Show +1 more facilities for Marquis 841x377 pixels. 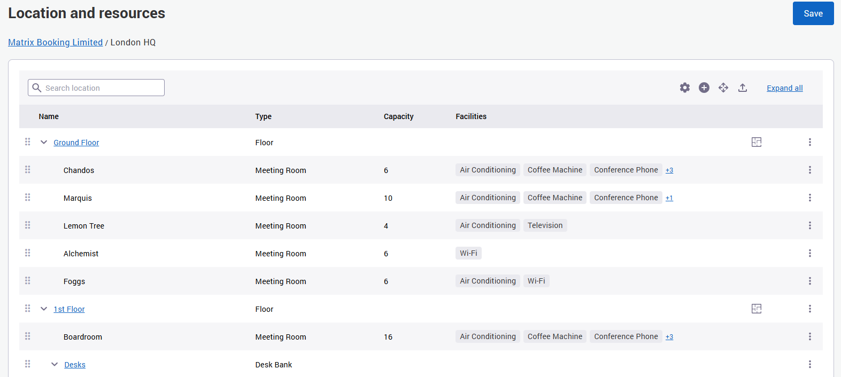point(669,198)
